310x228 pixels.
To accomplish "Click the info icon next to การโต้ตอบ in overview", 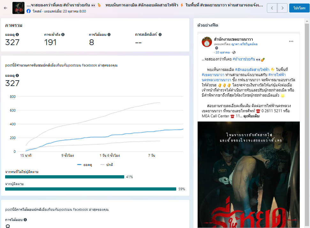I will (109, 35).
